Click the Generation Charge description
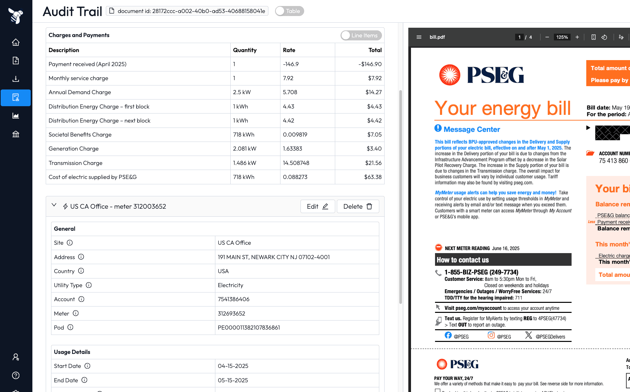The width and height of the screenshot is (630, 392). point(73,149)
